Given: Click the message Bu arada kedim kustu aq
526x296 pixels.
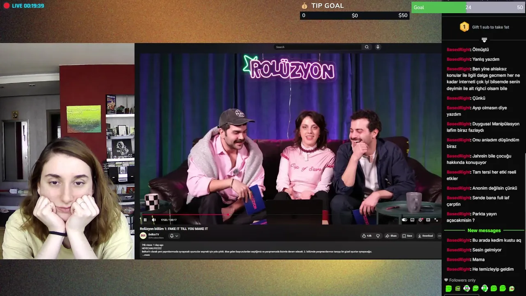Looking at the screenshot, I should [x=496, y=240].
